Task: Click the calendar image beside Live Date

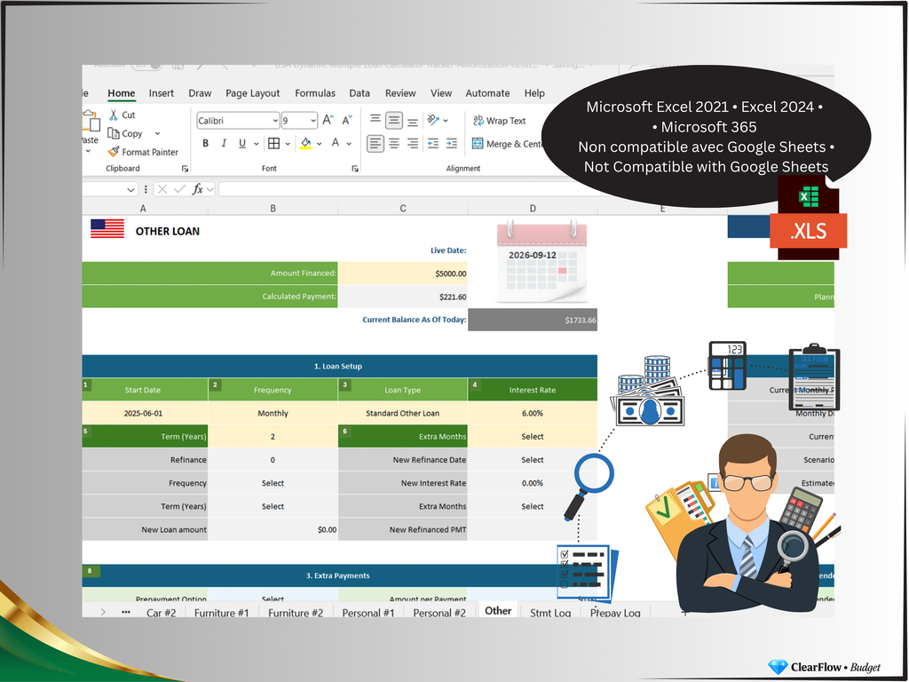Action: [x=541, y=261]
